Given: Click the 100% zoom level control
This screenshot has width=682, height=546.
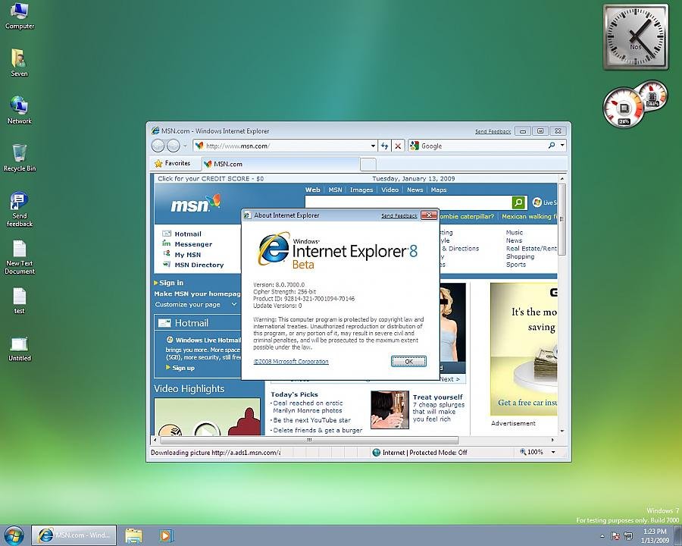Looking at the screenshot, I should (x=535, y=452).
